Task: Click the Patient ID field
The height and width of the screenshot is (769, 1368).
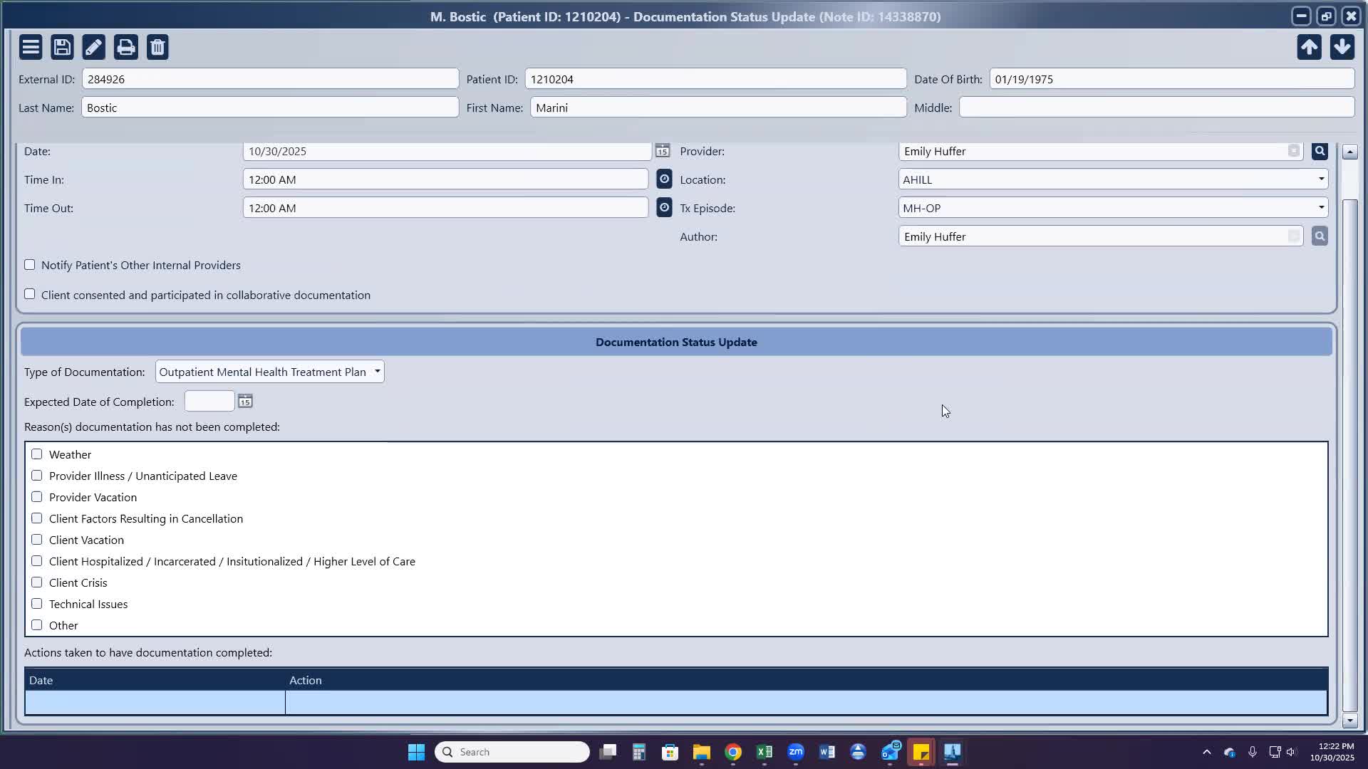Action: pos(715,79)
